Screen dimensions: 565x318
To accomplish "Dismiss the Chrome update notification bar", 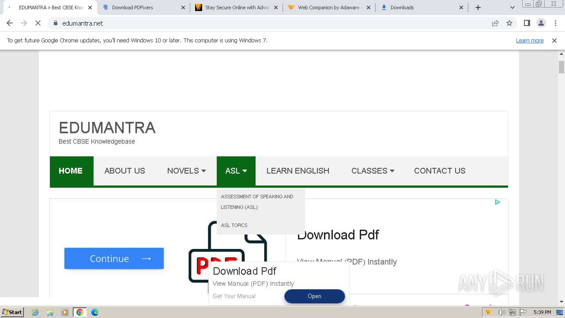I will pyautogui.click(x=554, y=41).
